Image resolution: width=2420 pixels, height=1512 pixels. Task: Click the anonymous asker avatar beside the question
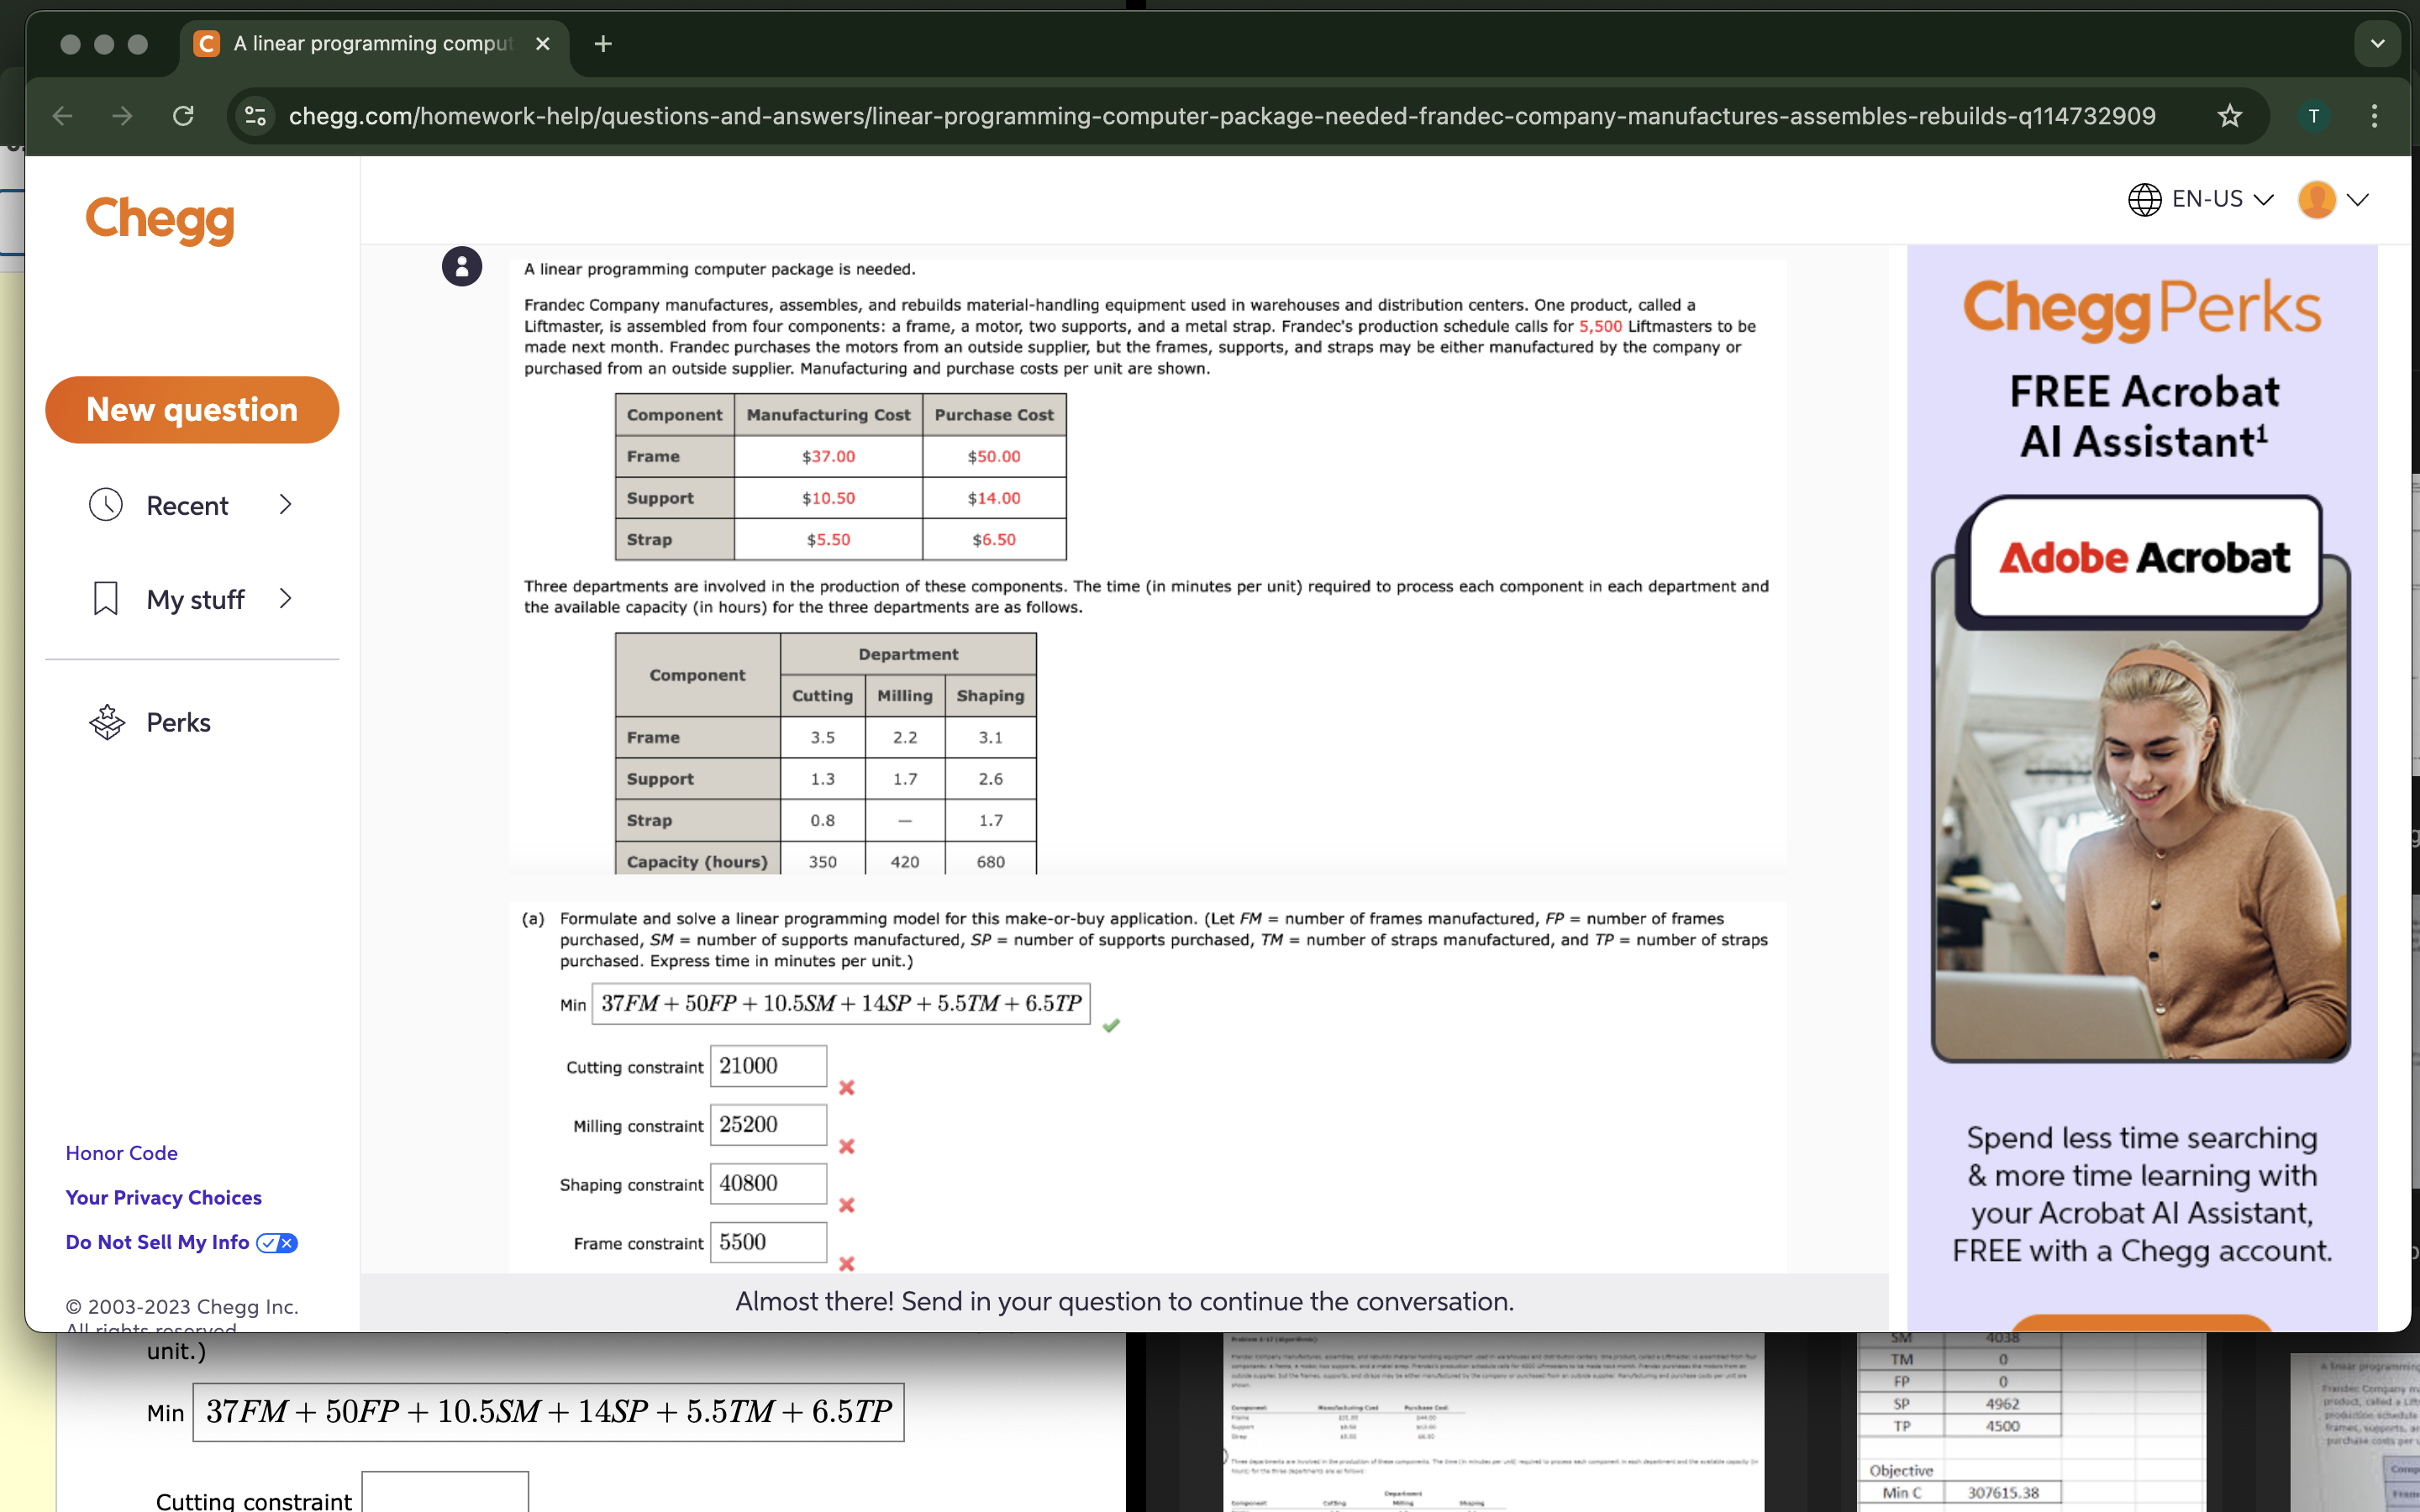tap(461, 267)
